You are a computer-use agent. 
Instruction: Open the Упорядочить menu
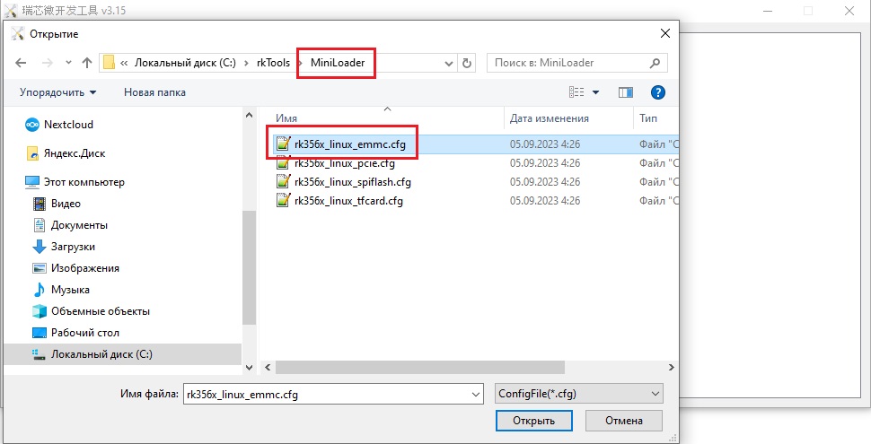click(57, 92)
